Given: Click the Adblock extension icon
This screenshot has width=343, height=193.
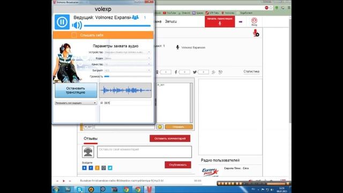Looking at the screenshot, I should click(266, 8).
